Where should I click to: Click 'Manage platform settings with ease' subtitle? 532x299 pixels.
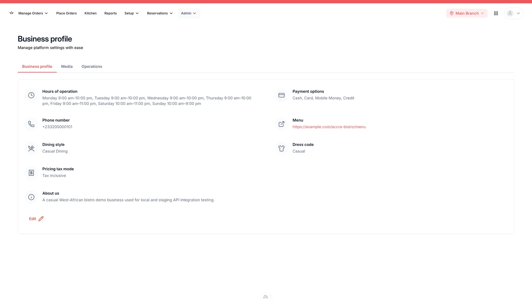coord(51,48)
